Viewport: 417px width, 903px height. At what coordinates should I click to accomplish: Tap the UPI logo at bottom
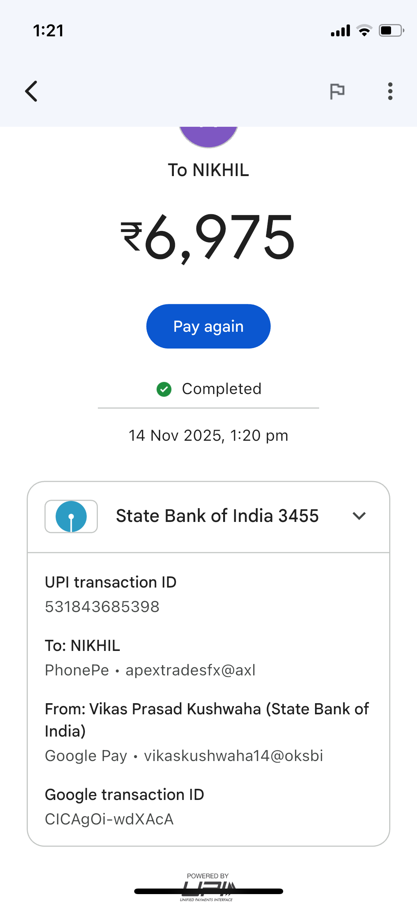click(x=208, y=887)
